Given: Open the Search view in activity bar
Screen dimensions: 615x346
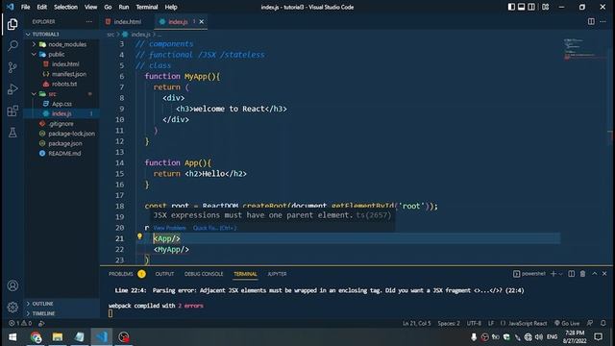Looking at the screenshot, I should (x=12, y=46).
